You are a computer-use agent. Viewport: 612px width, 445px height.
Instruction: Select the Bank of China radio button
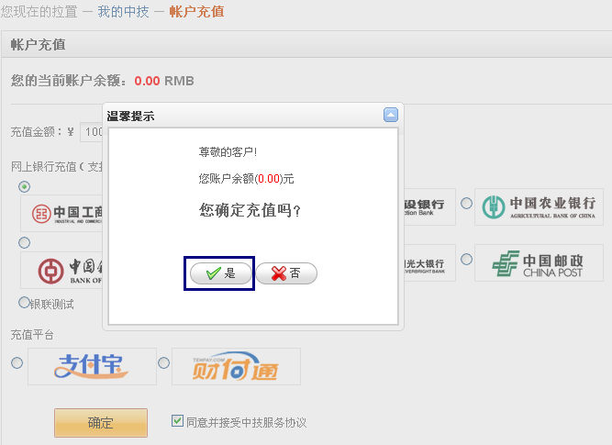click(x=24, y=242)
